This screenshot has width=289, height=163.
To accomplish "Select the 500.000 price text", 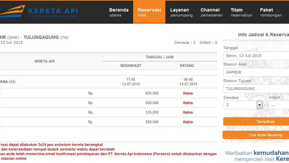I will [152, 122].
